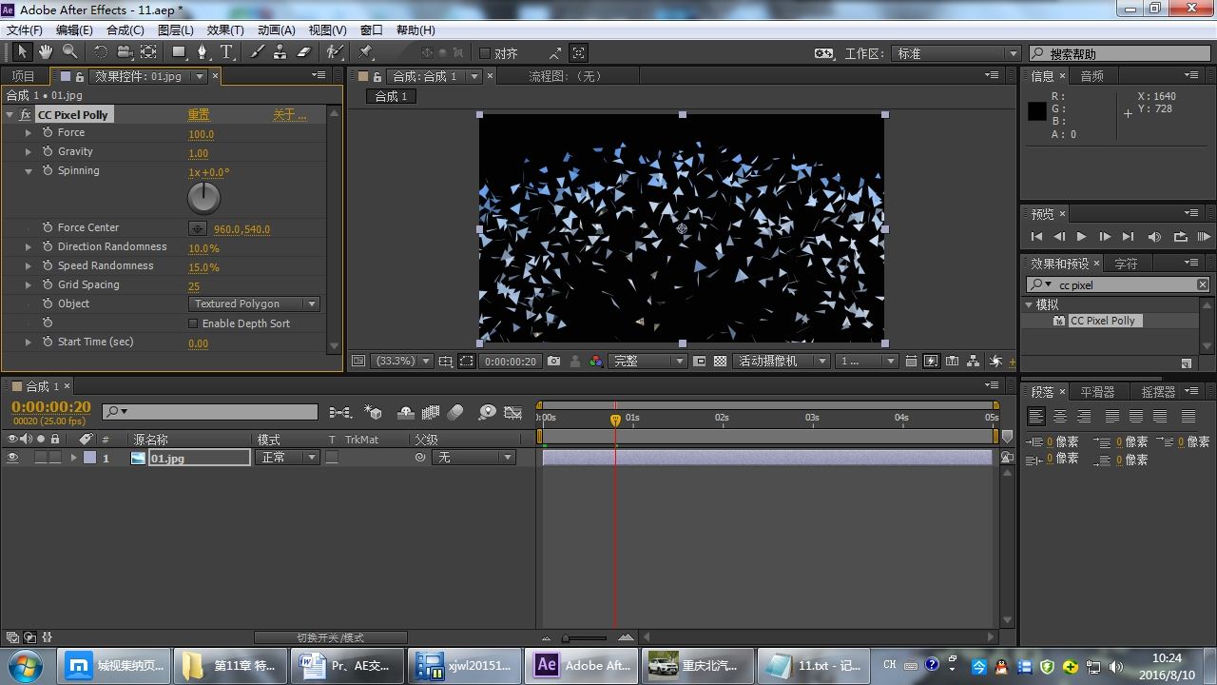
Task: Click the 重置 reset link
Action: (199, 115)
